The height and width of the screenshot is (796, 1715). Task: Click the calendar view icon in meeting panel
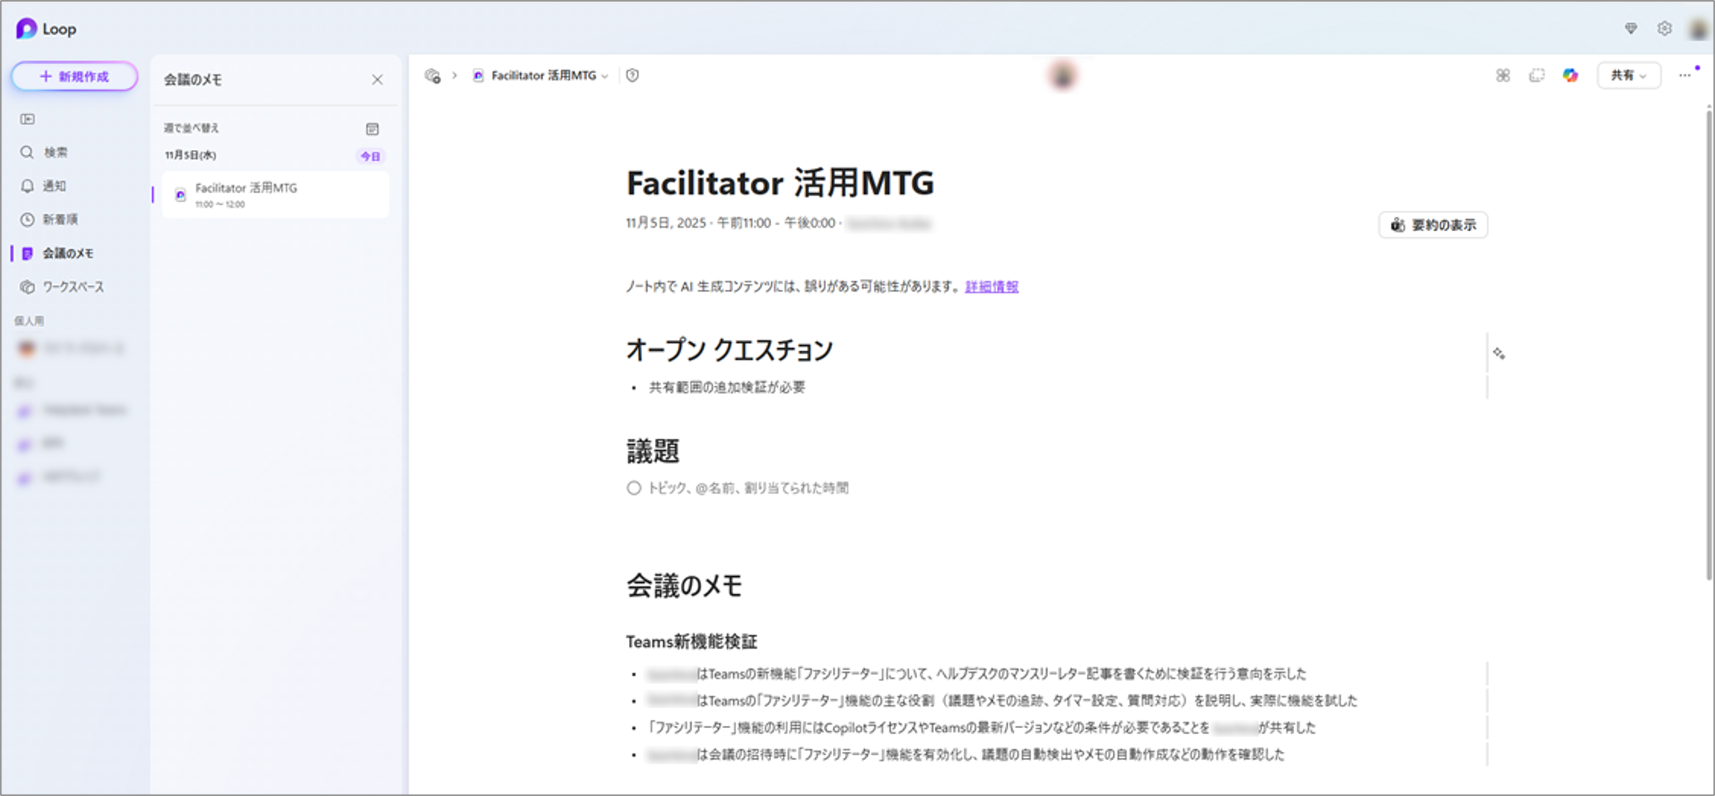click(372, 129)
